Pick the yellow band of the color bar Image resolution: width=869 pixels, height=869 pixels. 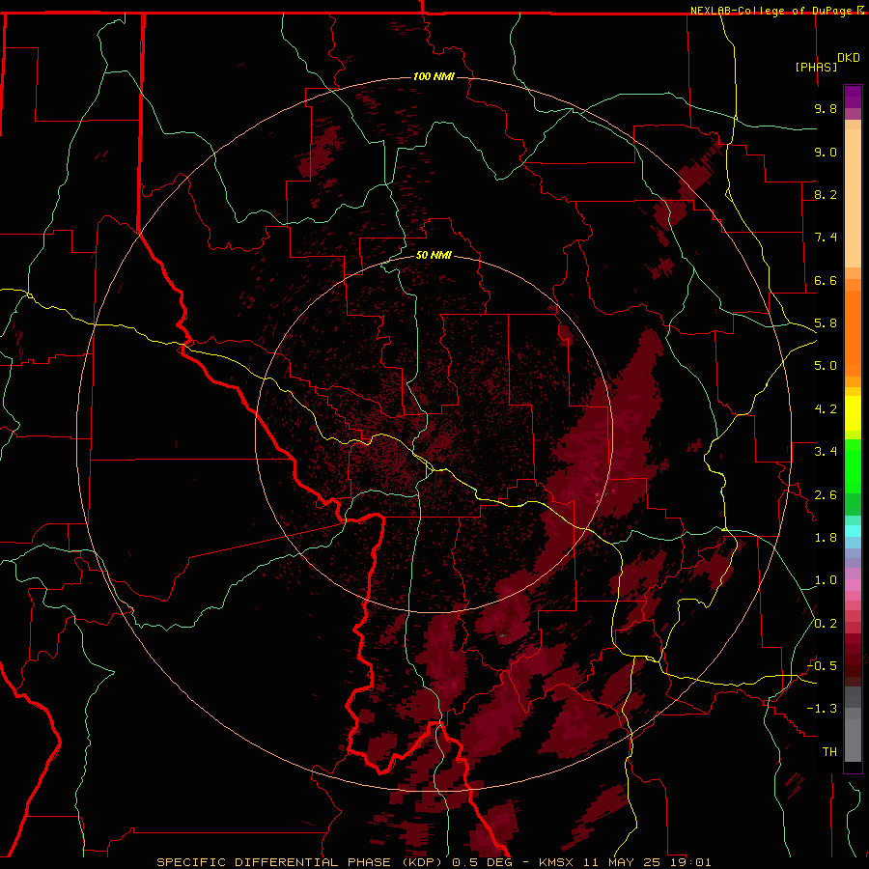click(x=853, y=413)
